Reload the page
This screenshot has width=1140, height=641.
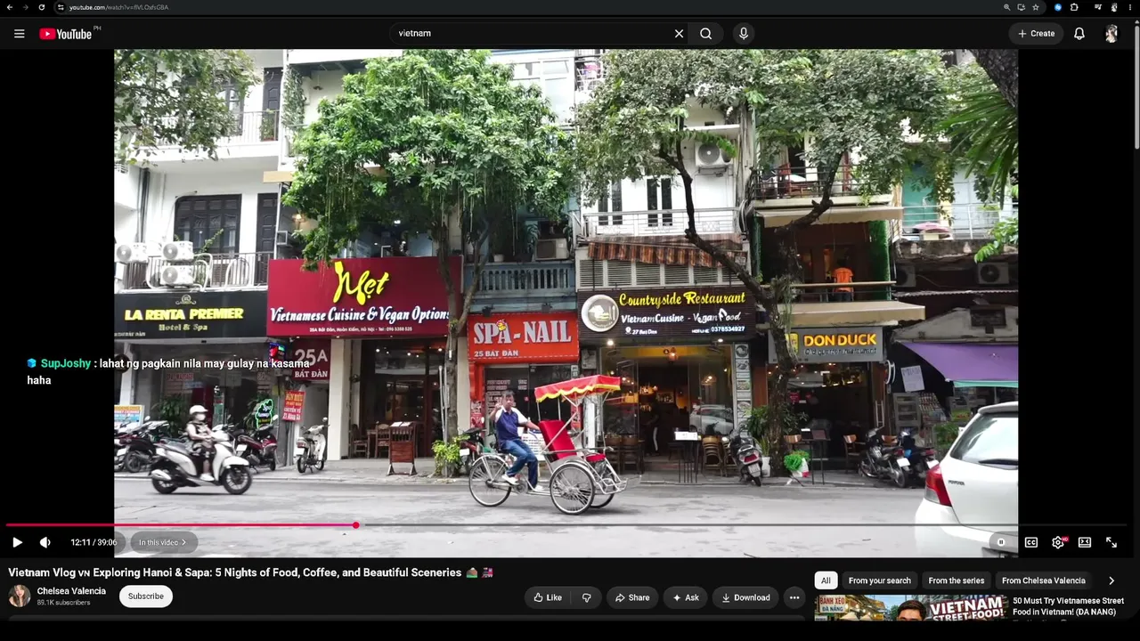(x=41, y=7)
